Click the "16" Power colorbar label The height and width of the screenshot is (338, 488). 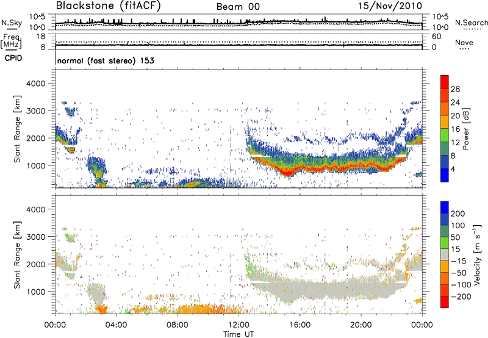455,129
